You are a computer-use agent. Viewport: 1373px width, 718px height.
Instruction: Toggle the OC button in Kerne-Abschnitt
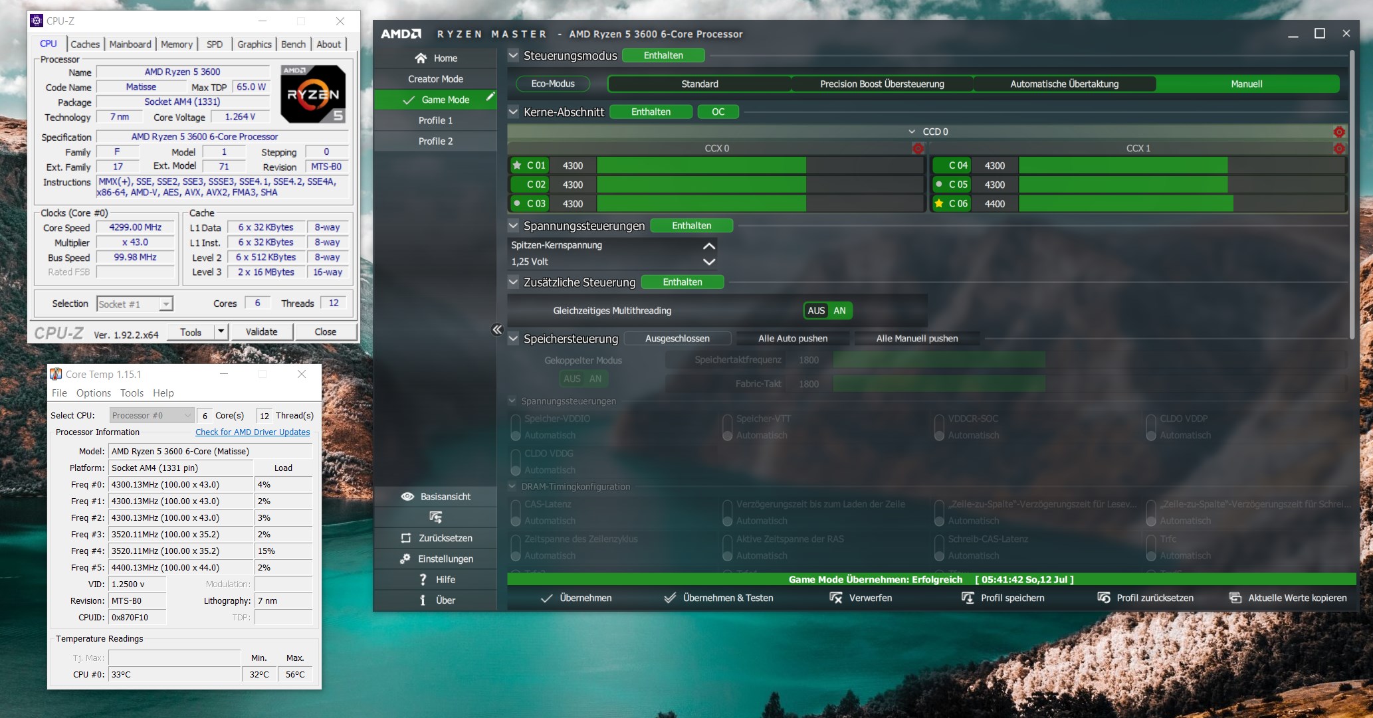point(718,112)
